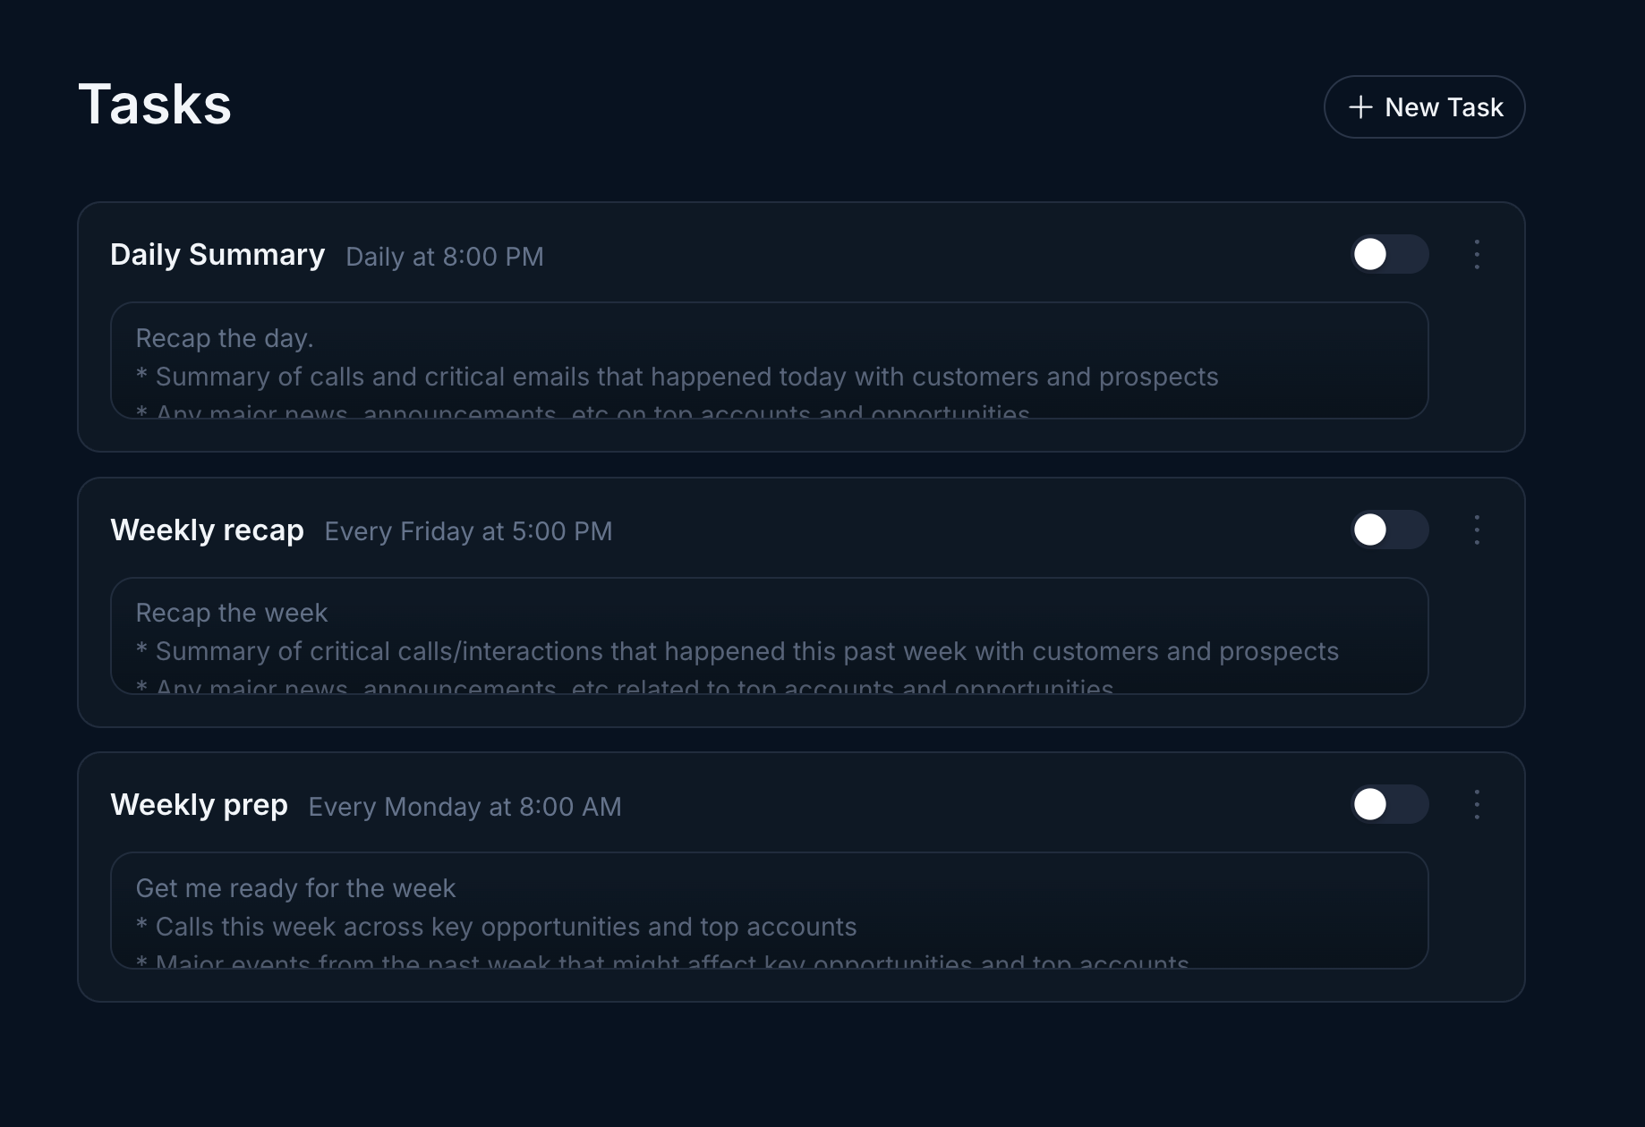Open the Daily Summary three-dot menu
This screenshot has height=1127, width=1645.
point(1477,254)
